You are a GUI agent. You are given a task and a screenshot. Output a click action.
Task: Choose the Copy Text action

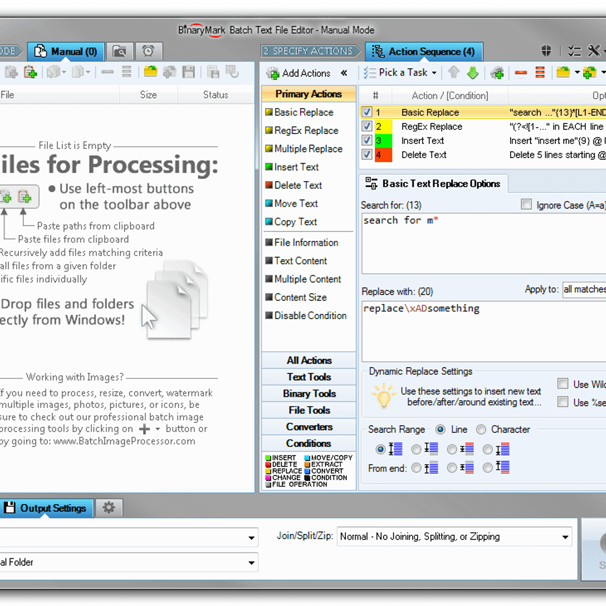coord(291,222)
